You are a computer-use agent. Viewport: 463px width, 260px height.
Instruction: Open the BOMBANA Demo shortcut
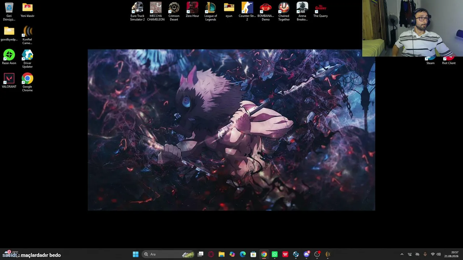pyautogui.click(x=266, y=12)
